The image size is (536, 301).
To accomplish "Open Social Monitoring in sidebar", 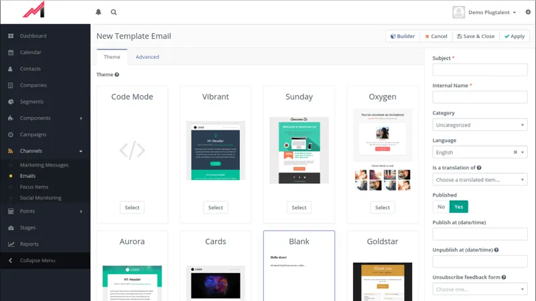I will 40,197.
